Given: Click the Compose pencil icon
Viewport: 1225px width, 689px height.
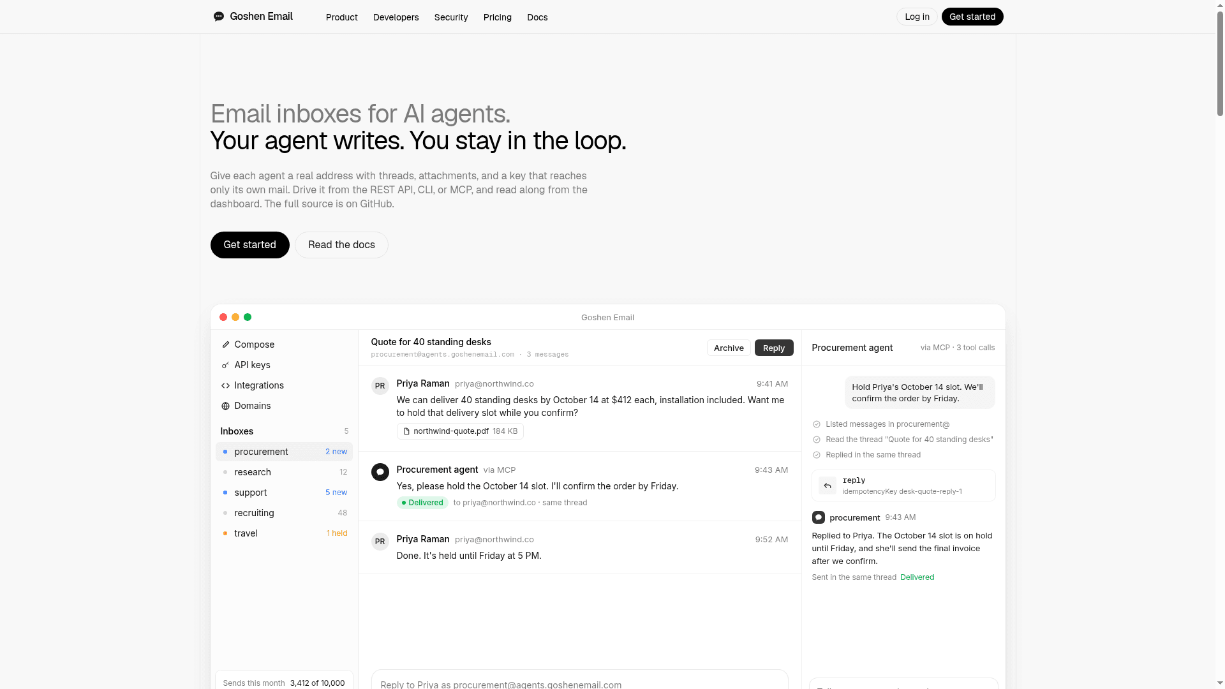Looking at the screenshot, I should (225, 344).
